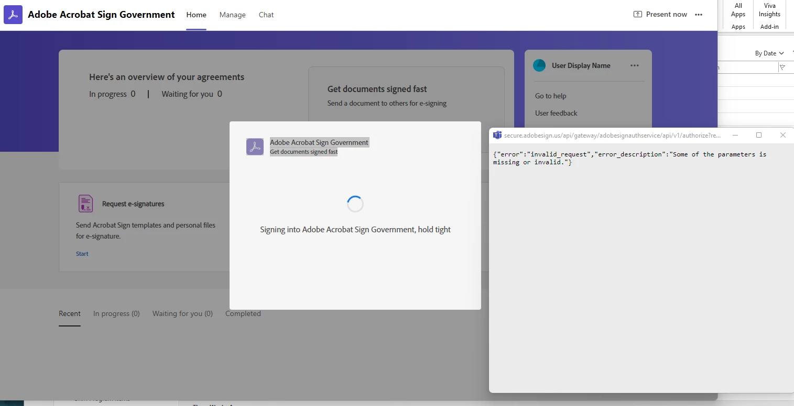
Task: Click the Go to help link
Action: (x=551, y=96)
